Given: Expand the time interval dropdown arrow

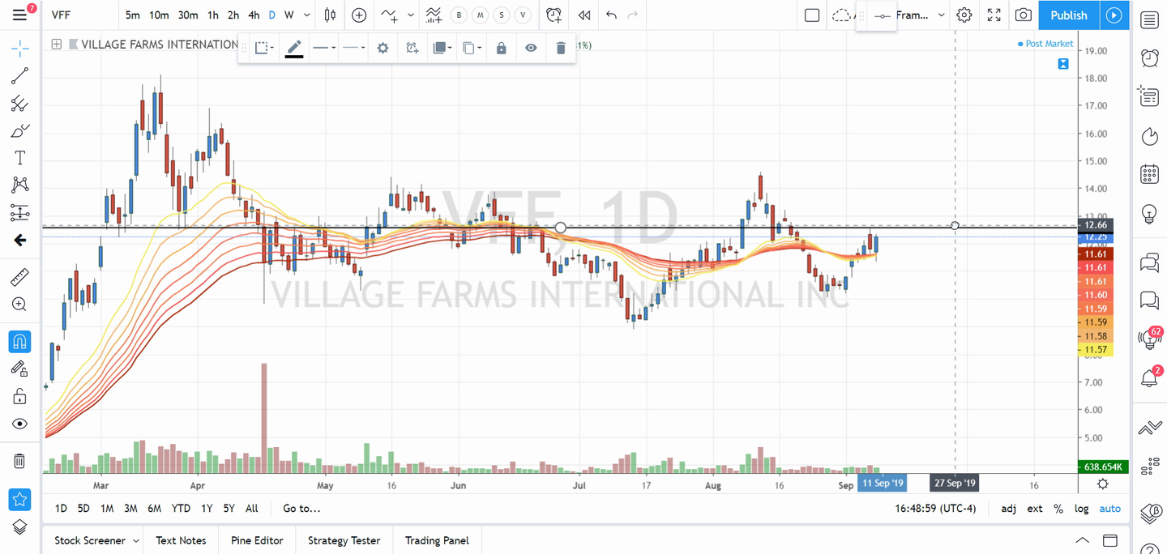Looking at the screenshot, I should click(x=306, y=15).
